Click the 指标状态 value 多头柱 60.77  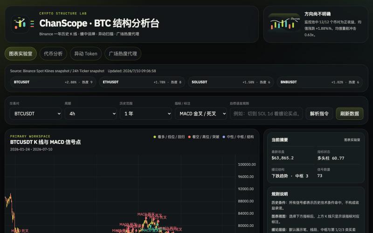(x=331, y=158)
